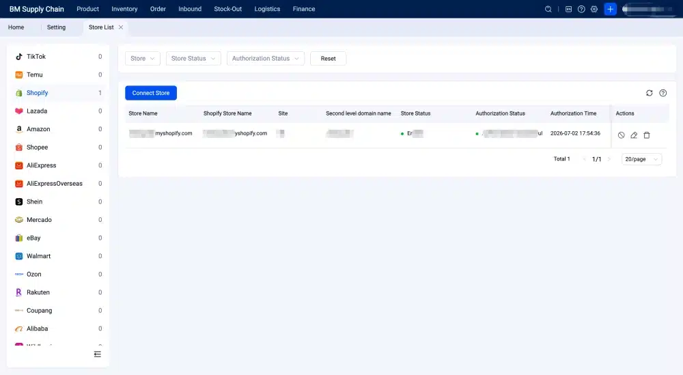Go to next page arrow in pagination

[609, 159]
